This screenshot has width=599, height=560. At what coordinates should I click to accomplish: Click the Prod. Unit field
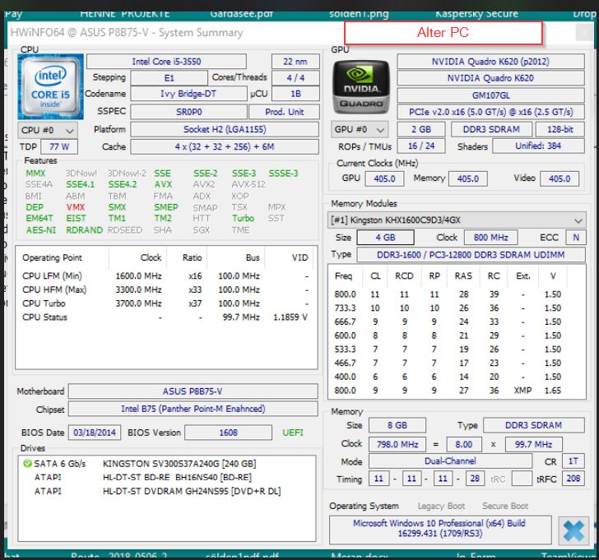(x=284, y=112)
